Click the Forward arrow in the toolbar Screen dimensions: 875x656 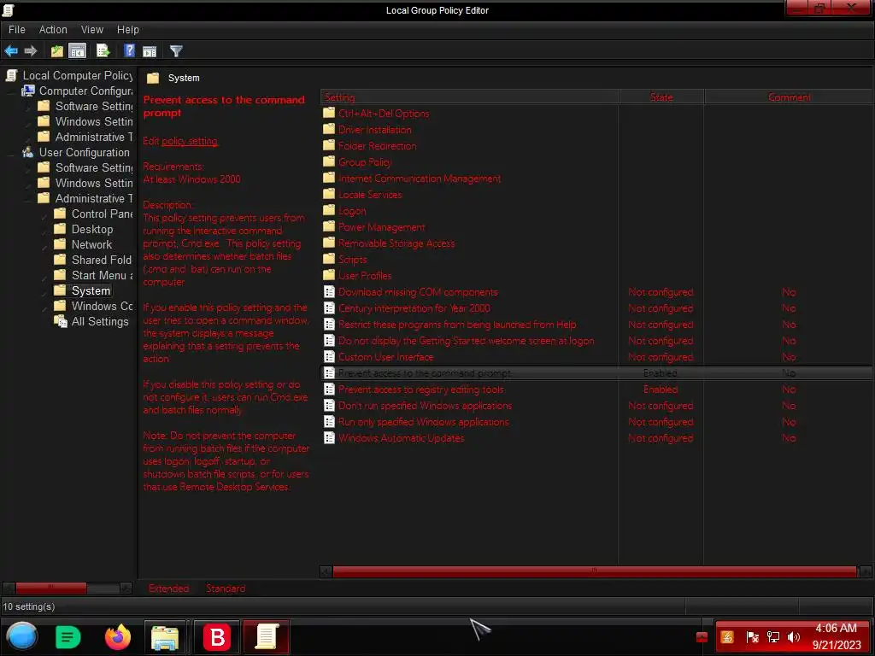pos(31,51)
